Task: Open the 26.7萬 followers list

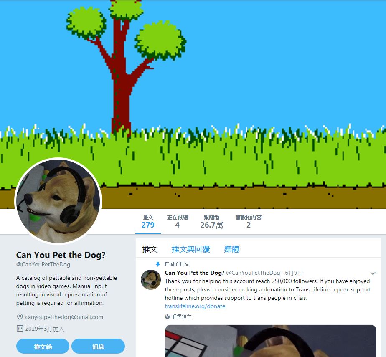Action: coord(212,221)
